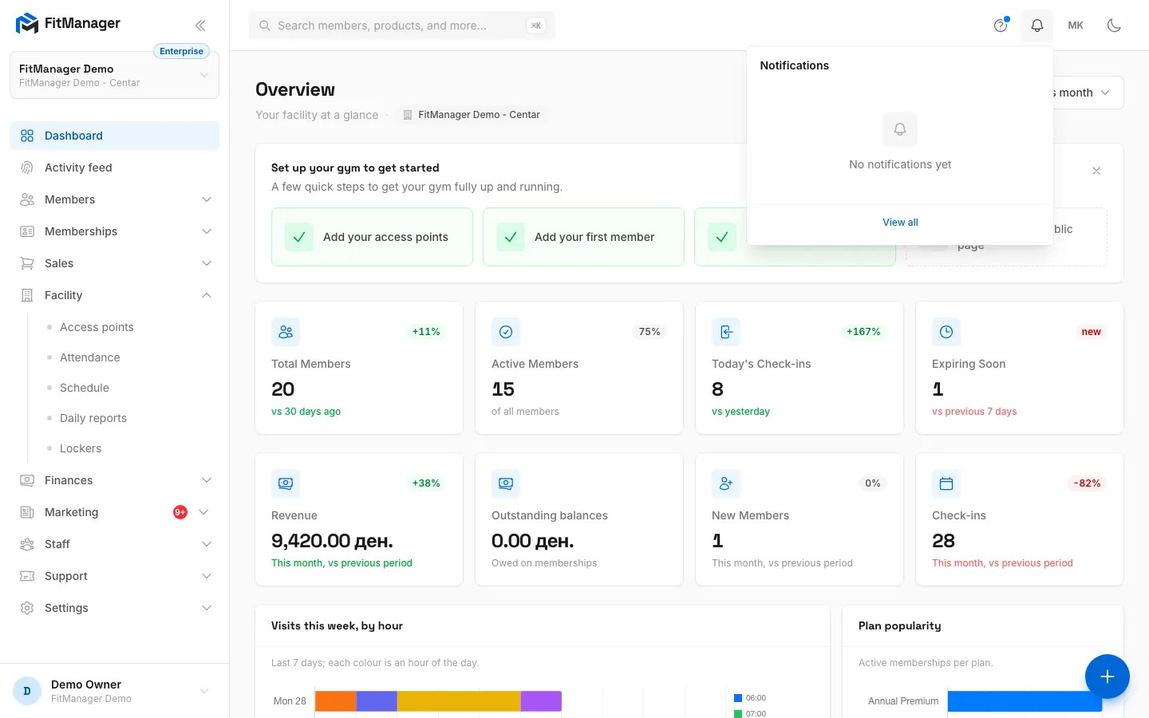Click the Expiring Soon clock icon
The width and height of the screenshot is (1149, 718).
click(946, 332)
